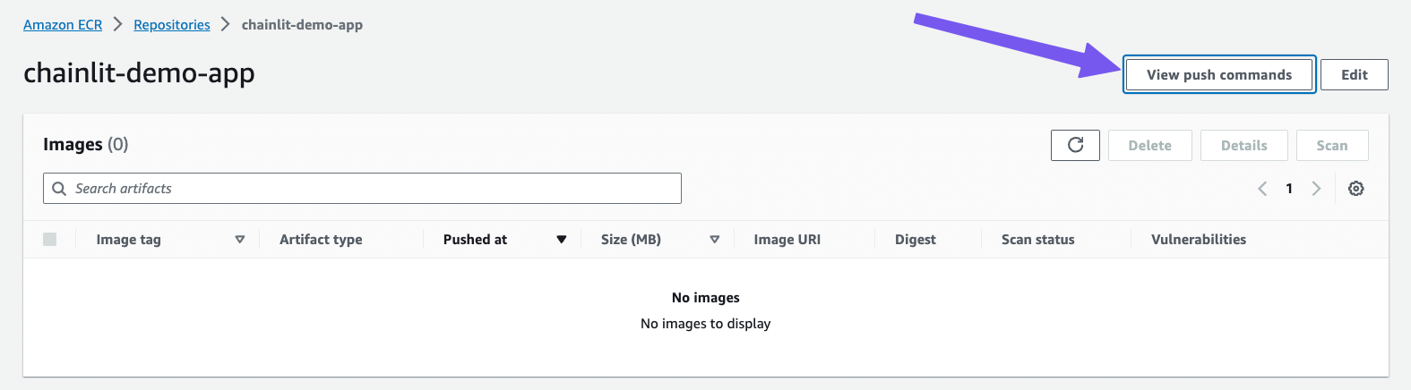Click the Delete button

tap(1149, 146)
